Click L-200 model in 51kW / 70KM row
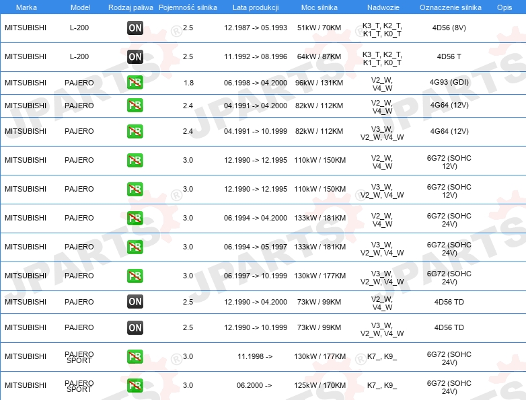 [79, 28]
